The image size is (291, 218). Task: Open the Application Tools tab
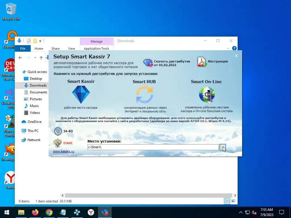click(x=96, y=48)
